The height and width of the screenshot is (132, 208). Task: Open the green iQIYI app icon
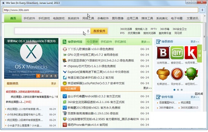click(177, 53)
